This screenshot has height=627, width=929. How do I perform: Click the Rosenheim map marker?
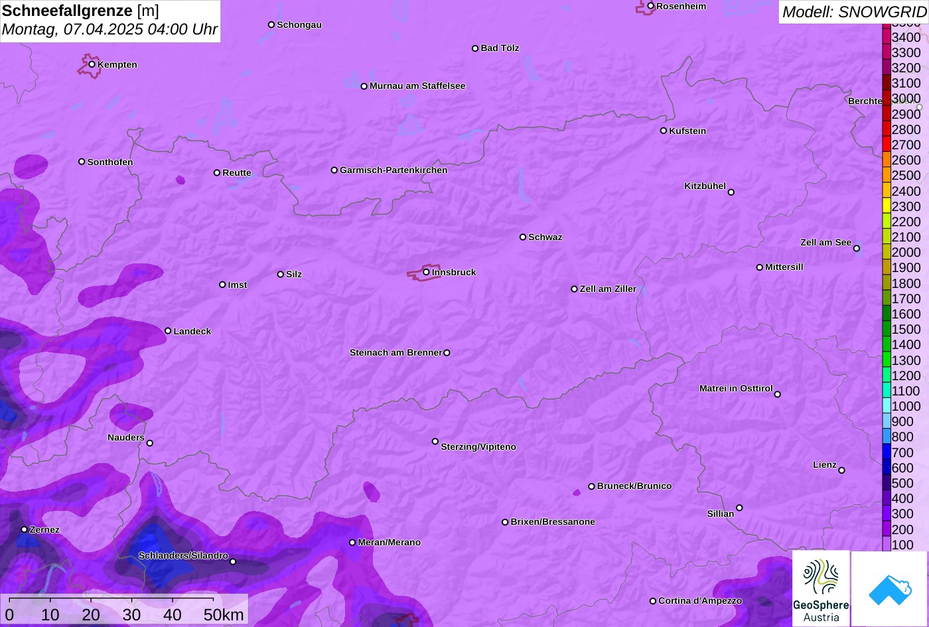point(651,6)
